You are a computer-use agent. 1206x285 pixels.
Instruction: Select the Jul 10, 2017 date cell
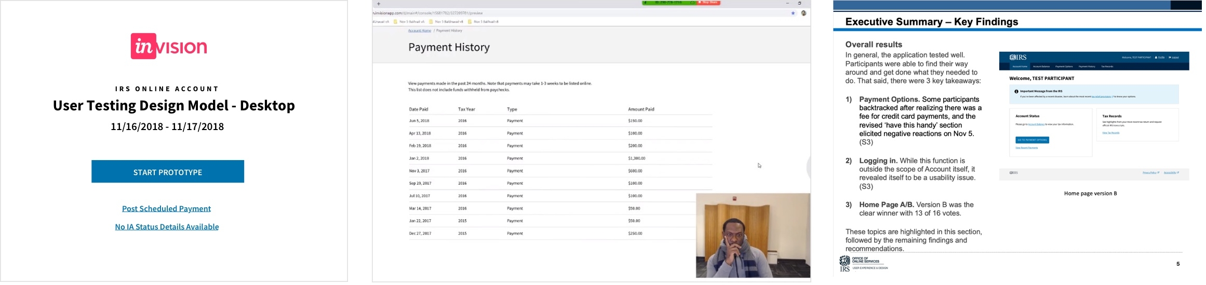(x=419, y=196)
